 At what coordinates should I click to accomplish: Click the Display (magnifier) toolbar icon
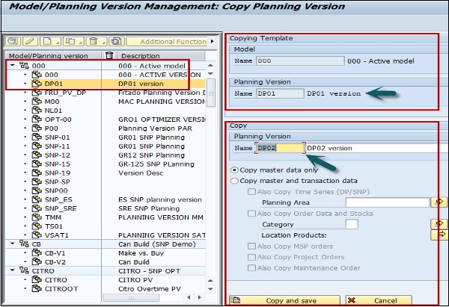(13, 42)
